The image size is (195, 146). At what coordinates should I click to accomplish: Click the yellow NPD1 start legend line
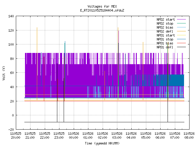pos(181,35)
